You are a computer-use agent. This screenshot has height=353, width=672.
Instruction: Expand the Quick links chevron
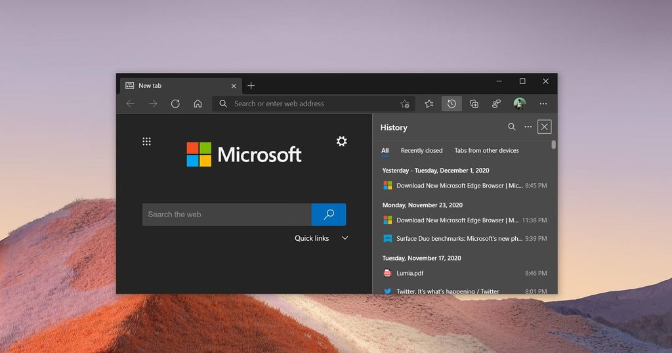tap(345, 238)
